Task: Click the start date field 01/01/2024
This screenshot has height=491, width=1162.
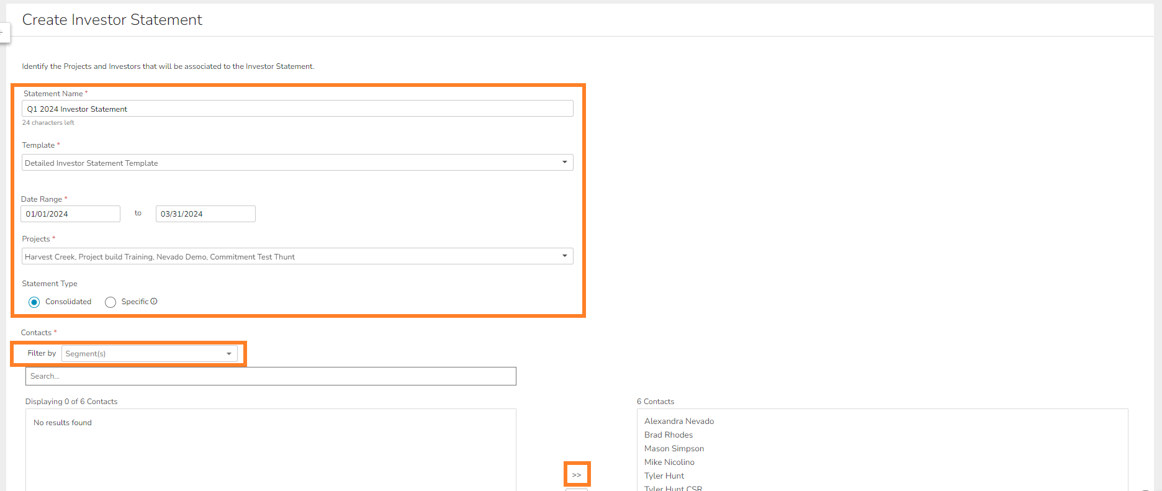Action: [70, 214]
